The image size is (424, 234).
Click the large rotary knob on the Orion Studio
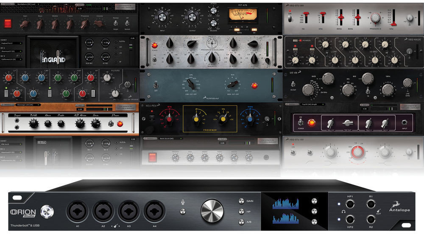tap(212, 211)
